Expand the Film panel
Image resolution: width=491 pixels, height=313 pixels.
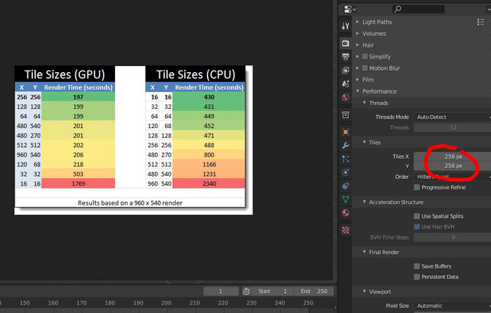358,80
